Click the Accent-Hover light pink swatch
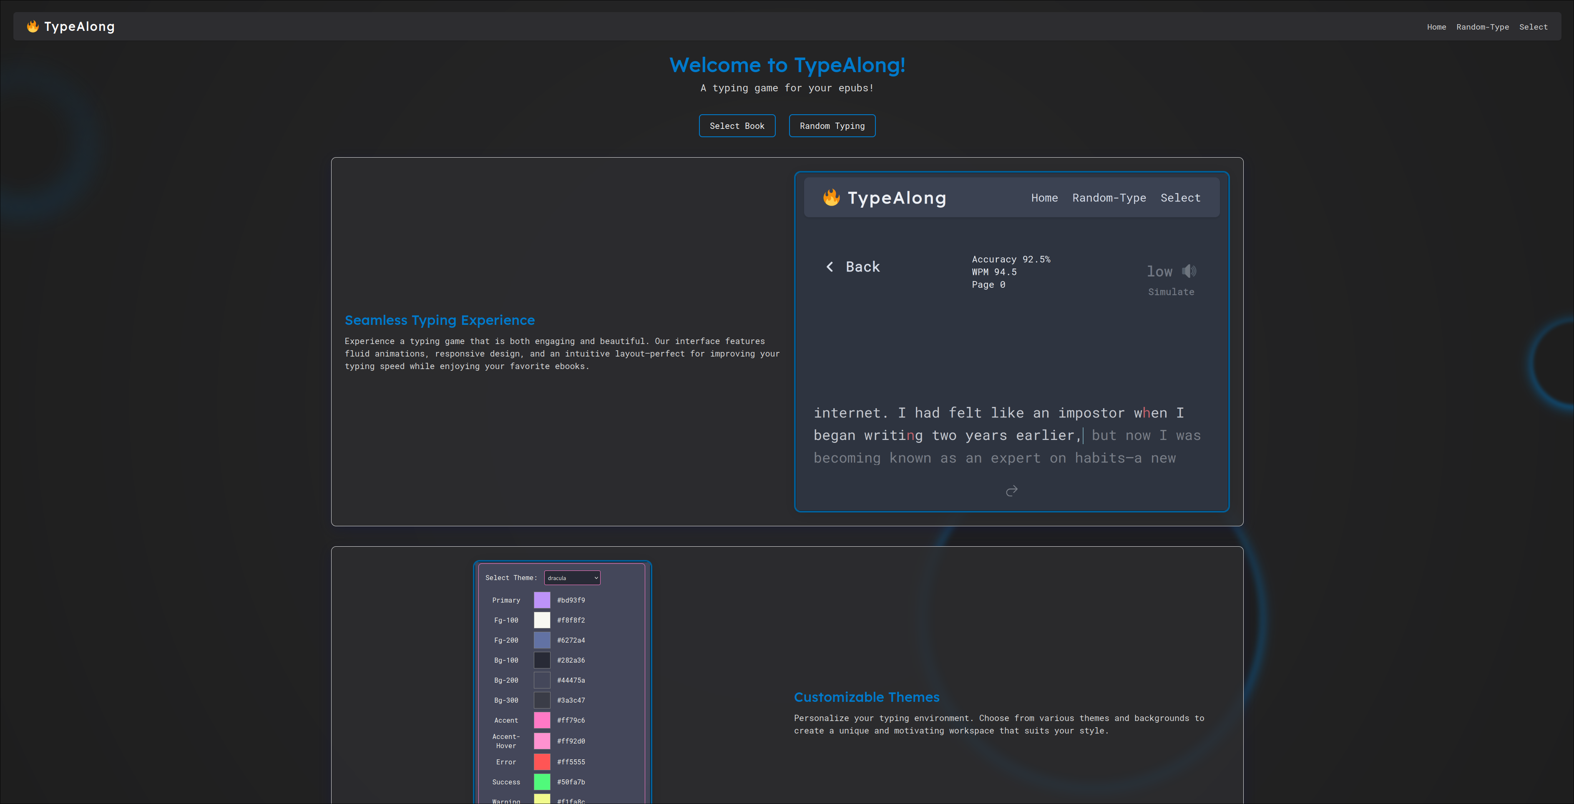The width and height of the screenshot is (1574, 804). pyautogui.click(x=542, y=741)
